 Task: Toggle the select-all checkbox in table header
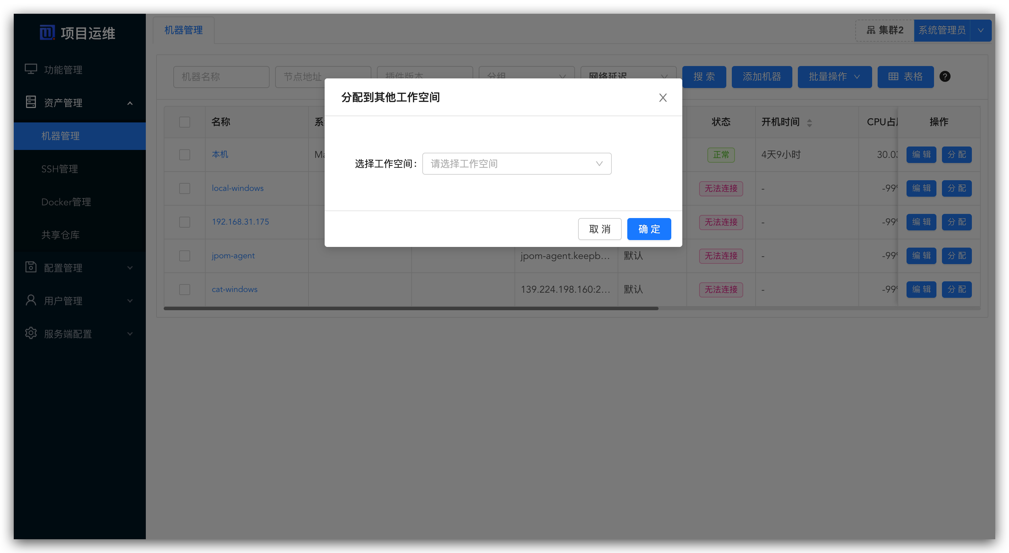click(x=184, y=122)
